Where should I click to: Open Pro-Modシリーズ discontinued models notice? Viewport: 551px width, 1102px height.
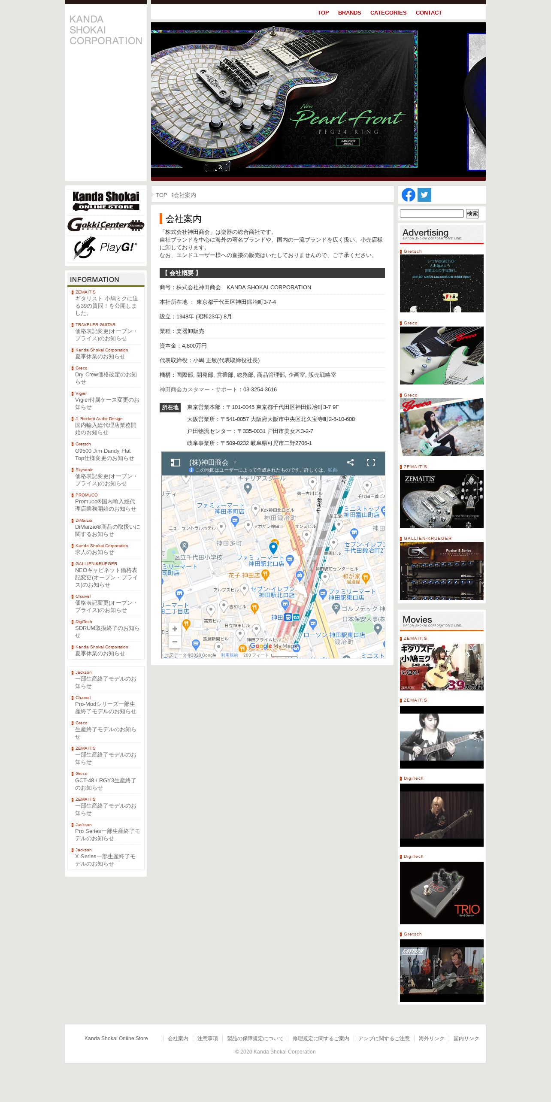click(106, 708)
